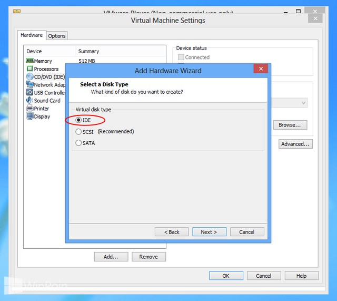The width and height of the screenshot is (337, 301).
Task: Select the SCSI (Recommended) radio button
Action: pyautogui.click(x=78, y=131)
